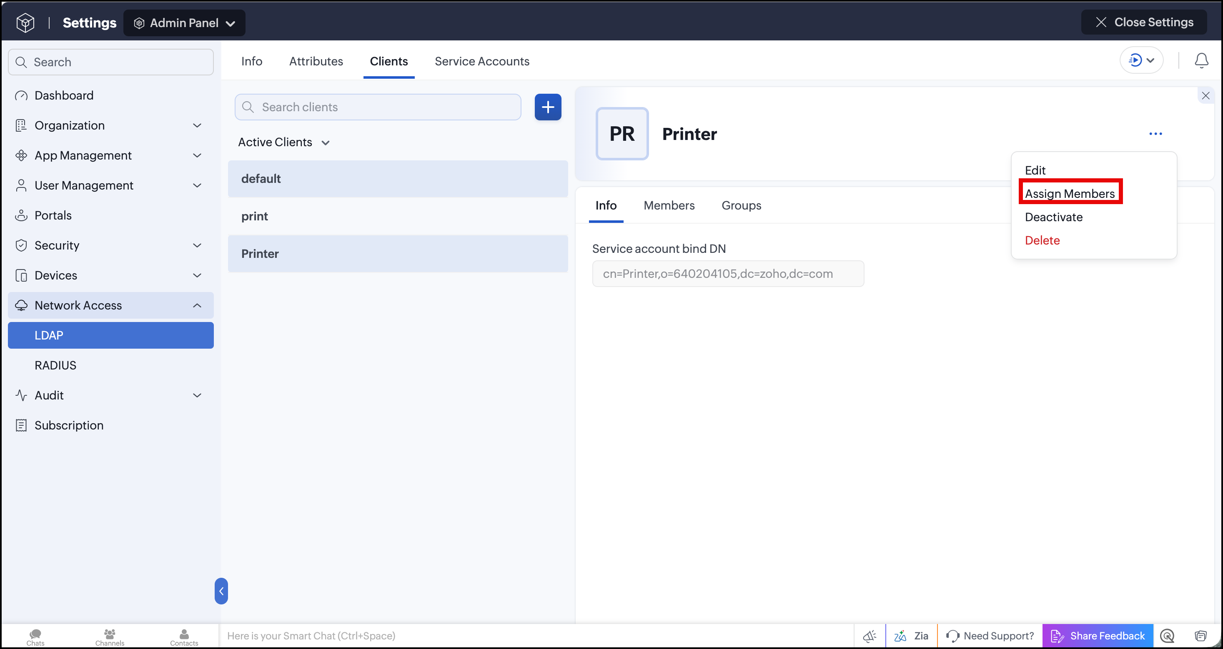Expand the App Management section
This screenshot has width=1223, height=649.
tap(111, 155)
